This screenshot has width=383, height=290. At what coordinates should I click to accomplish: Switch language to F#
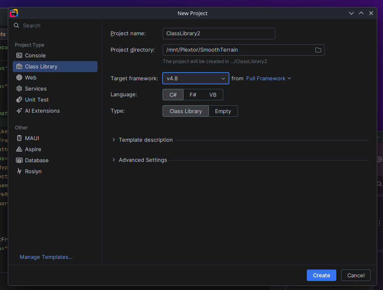click(x=193, y=95)
